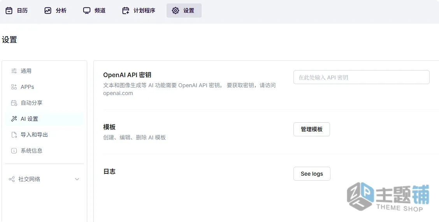Open 系统信息 in the sidebar
The width and height of the screenshot is (439, 222).
pos(44,151)
